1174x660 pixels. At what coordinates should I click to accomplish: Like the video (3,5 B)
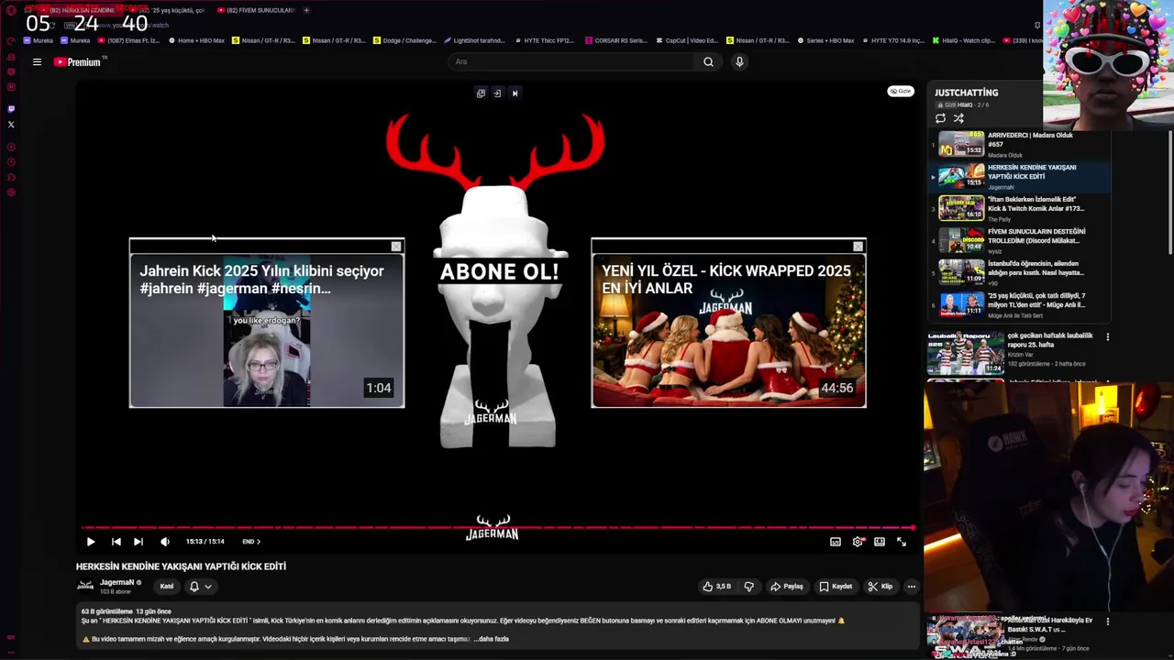[717, 587]
